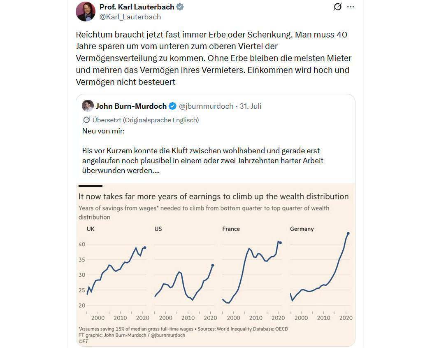432x348 pixels.
Task: Click the quoted tweet text starting 'Bis vor Kurzem'
Action: coord(202,161)
